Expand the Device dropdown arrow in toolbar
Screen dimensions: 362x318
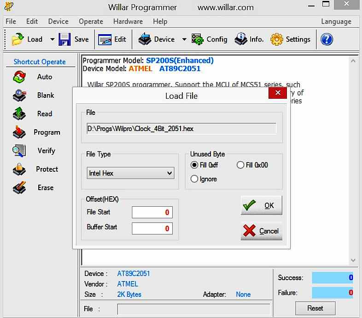[184, 39]
